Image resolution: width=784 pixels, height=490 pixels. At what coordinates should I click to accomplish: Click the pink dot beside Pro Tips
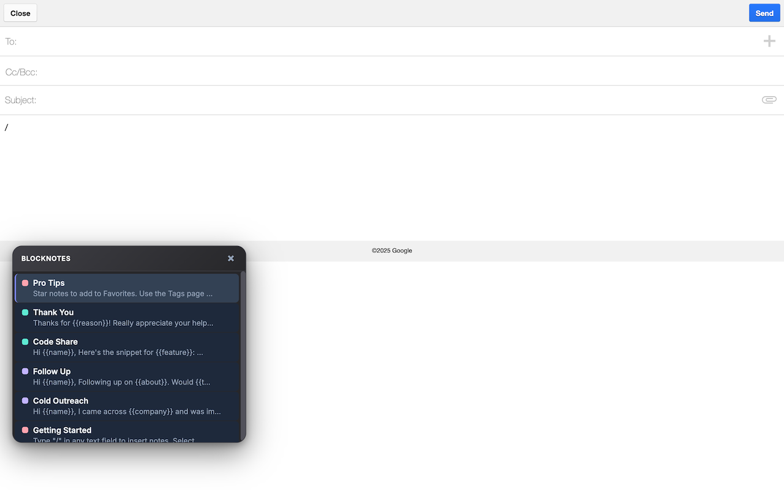click(24, 283)
